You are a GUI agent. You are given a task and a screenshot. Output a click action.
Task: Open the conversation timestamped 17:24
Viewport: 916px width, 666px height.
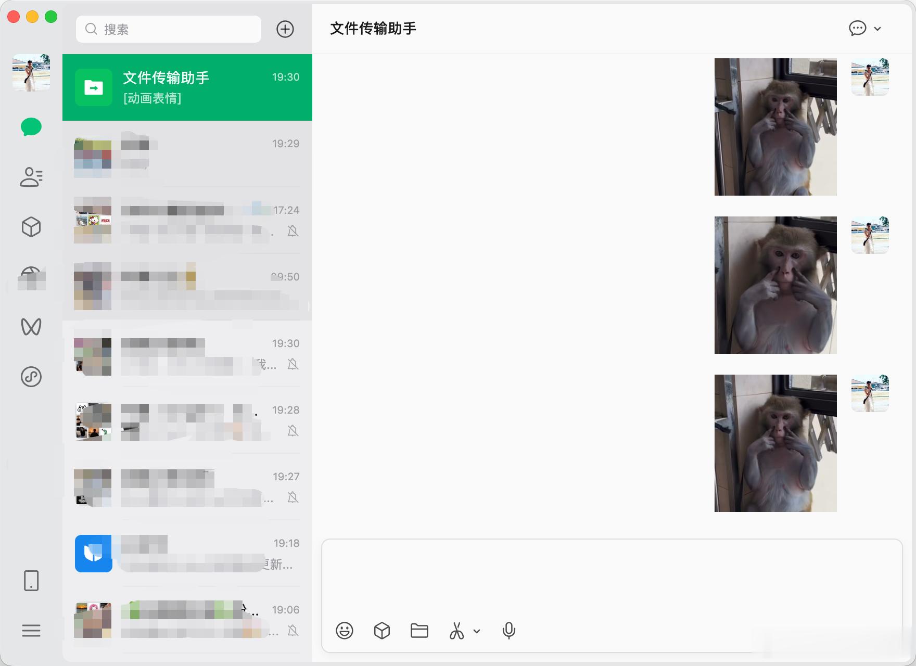pyautogui.click(x=187, y=221)
